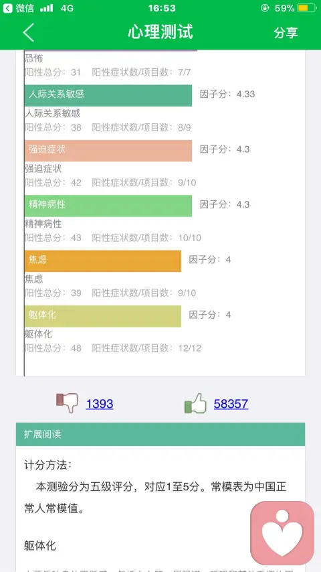The image size is (321, 572).
Task: Click the thumbs-up icon
Action: (x=195, y=403)
